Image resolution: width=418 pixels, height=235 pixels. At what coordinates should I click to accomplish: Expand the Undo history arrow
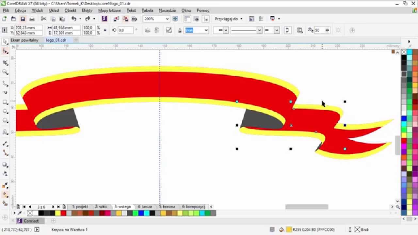[80, 19]
